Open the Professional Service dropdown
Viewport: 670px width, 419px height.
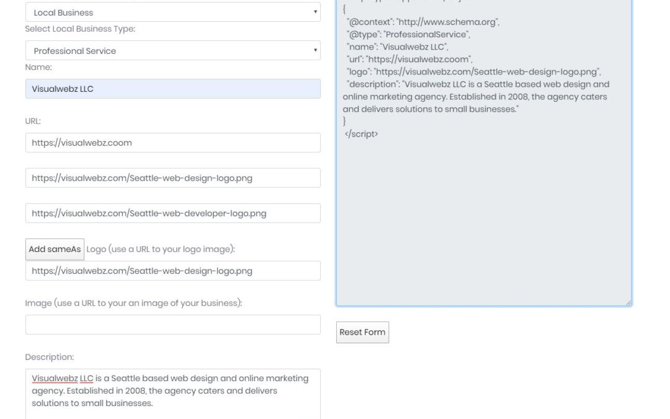coord(172,50)
